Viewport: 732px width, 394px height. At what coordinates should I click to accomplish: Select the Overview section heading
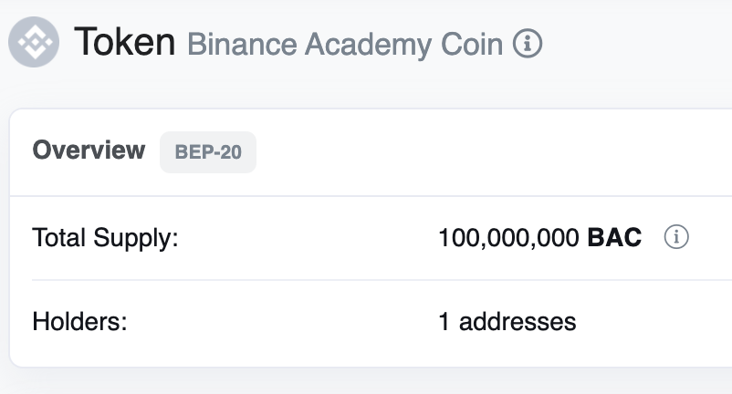(x=89, y=150)
